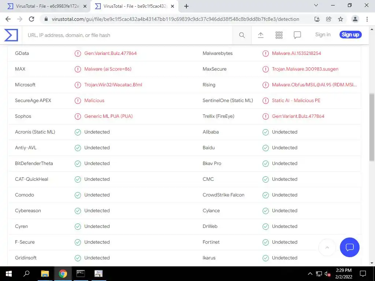Click the Trojan:Win32/Wacatac.B!ml detection text
375x281 pixels.
pos(113,85)
